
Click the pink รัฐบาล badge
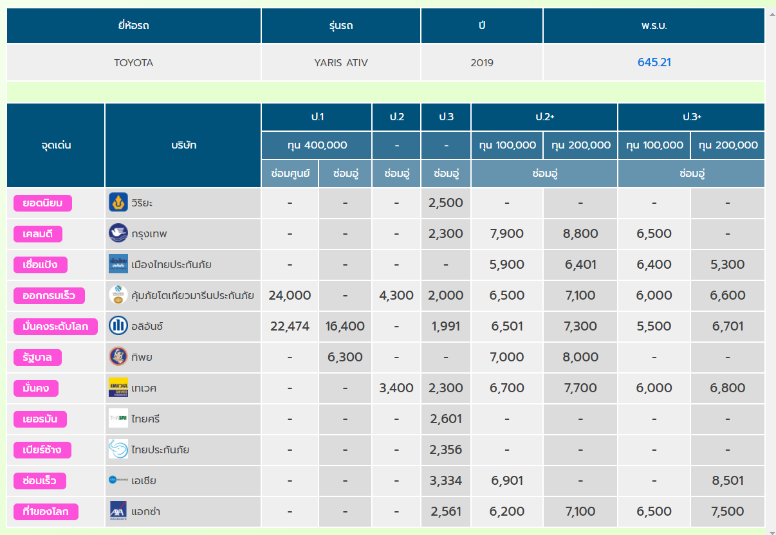point(37,358)
